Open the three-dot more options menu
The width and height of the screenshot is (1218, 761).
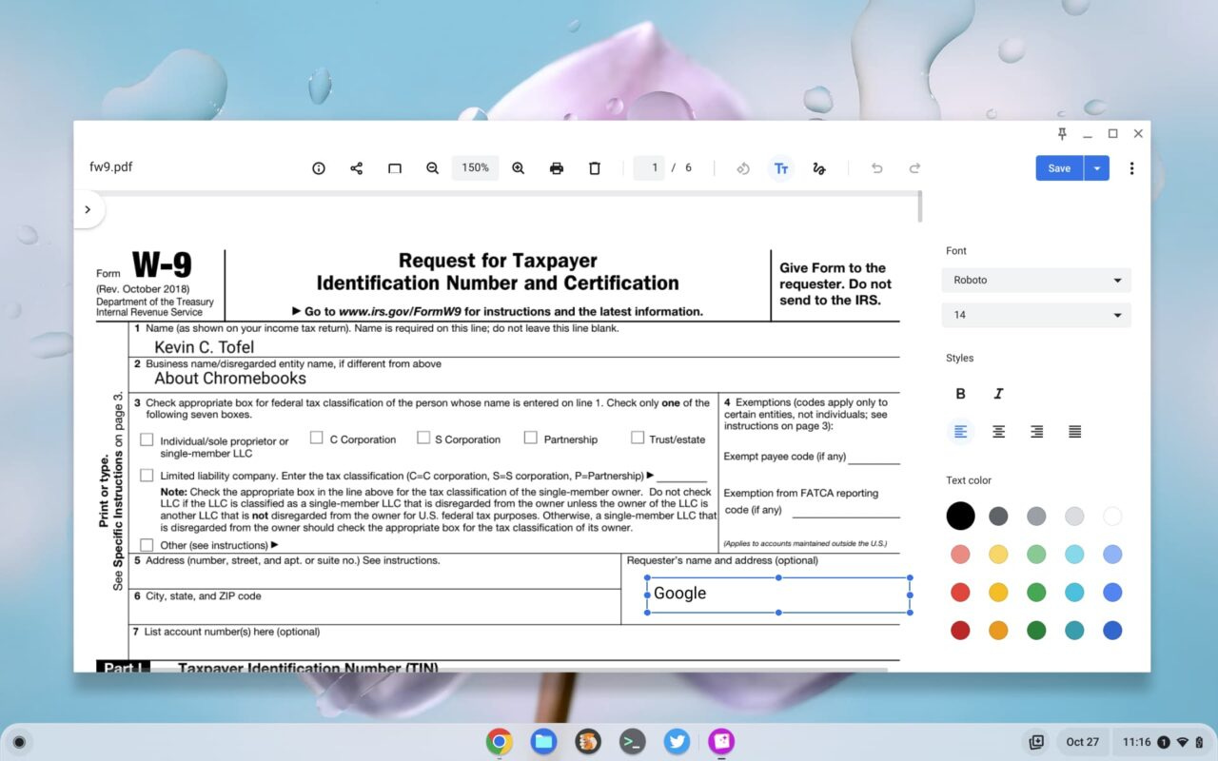coord(1131,168)
